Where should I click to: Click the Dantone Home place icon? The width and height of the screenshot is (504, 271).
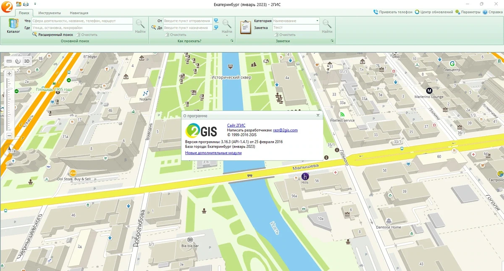(x=389, y=221)
